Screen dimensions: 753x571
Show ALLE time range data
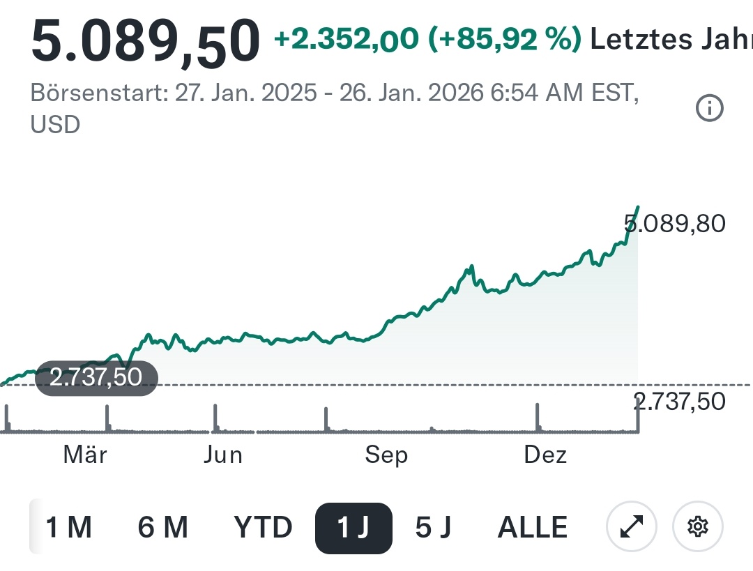[532, 528]
